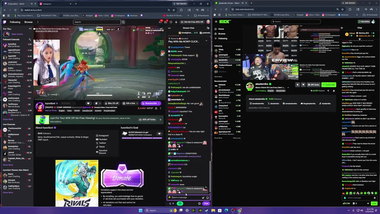Viewport: 380px width, 214px height.
Task: Bookmark the Twitch page with the star icon
Action: click(174, 10)
